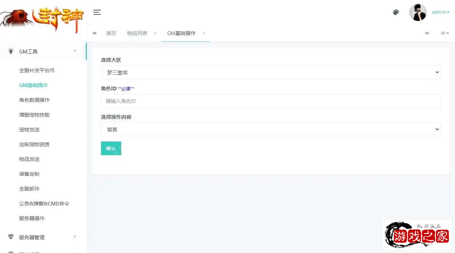This screenshot has height=253, width=455.
Task: Click the hamburger menu icon to collapse sidebar
Action: pos(97,12)
